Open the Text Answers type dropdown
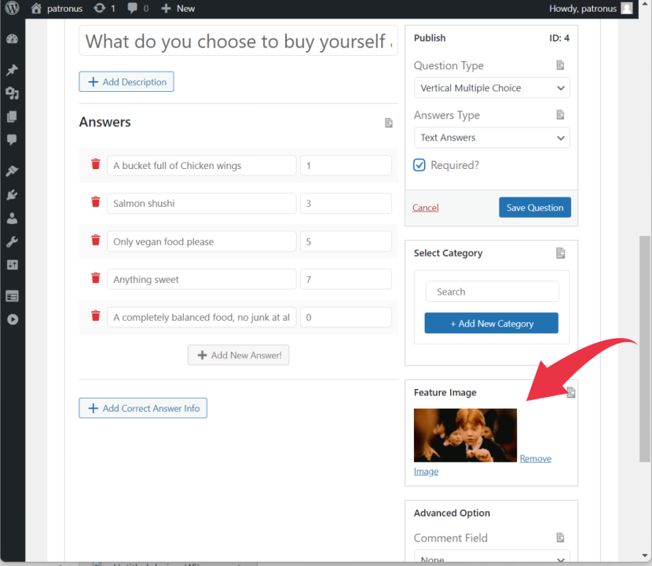652x566 pixels. tap(492, 138)
